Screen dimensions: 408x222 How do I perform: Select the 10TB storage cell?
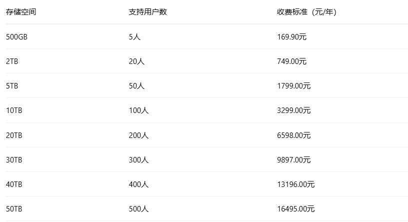click(x=14, y=110)
